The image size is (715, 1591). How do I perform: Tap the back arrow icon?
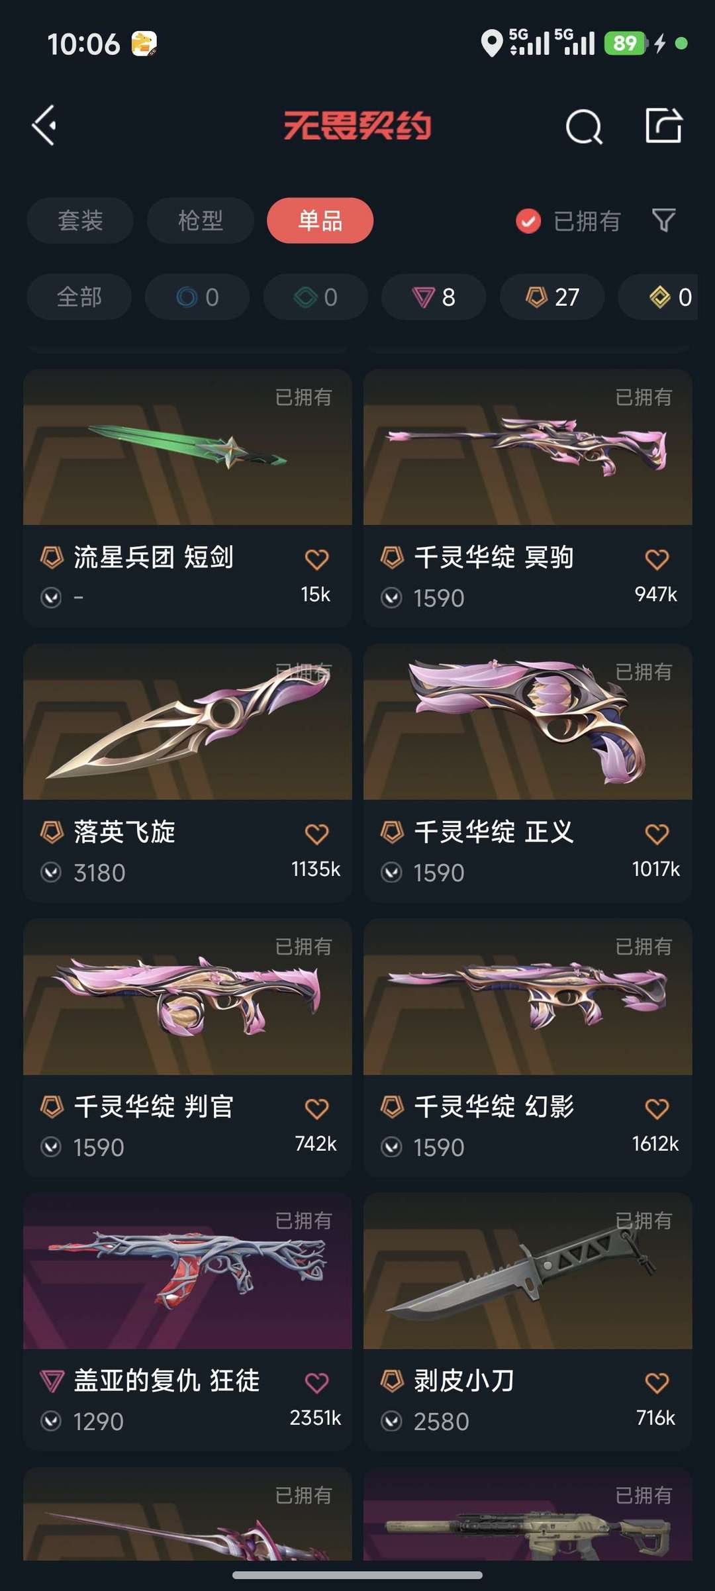click(x=44, y=125)
